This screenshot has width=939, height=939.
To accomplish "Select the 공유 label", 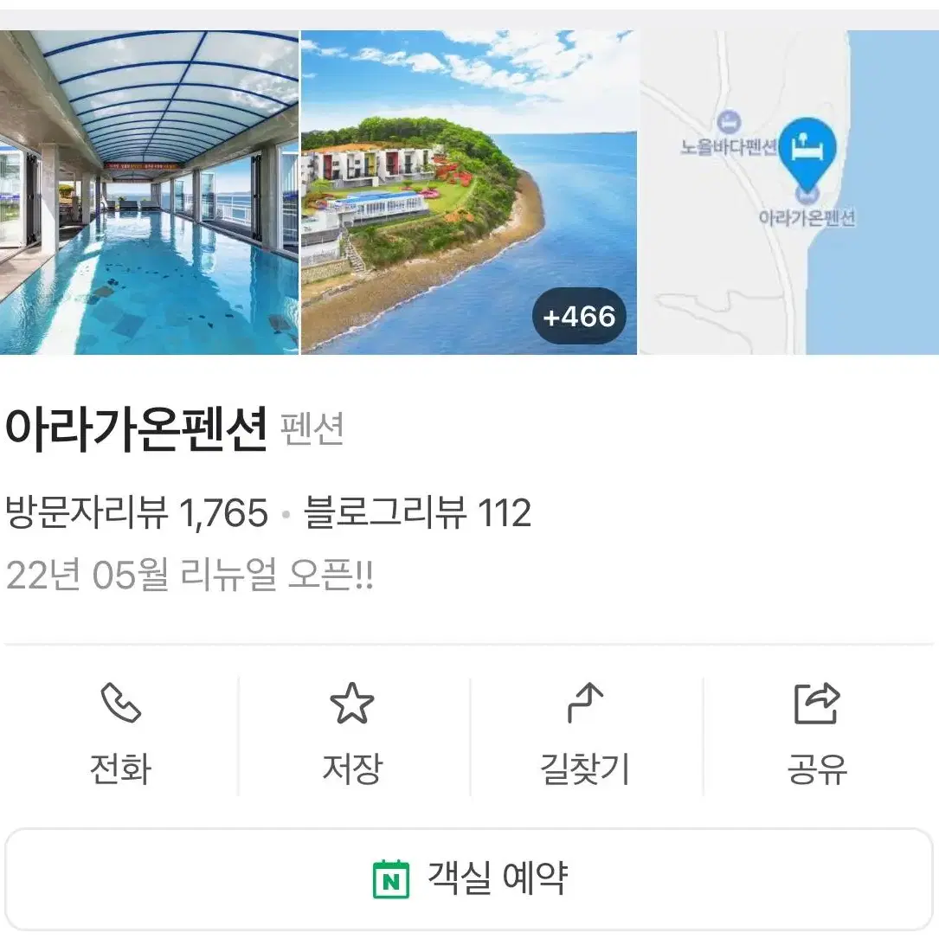I will pos(817,769).
